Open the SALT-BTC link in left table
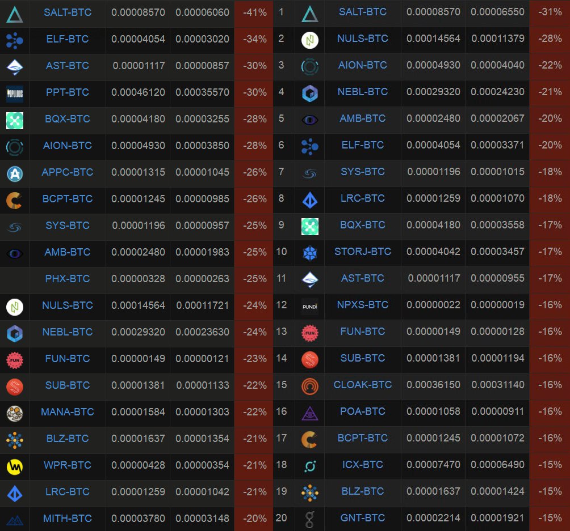The width and height of the screenshot is (570, 531). click(68, 12)
